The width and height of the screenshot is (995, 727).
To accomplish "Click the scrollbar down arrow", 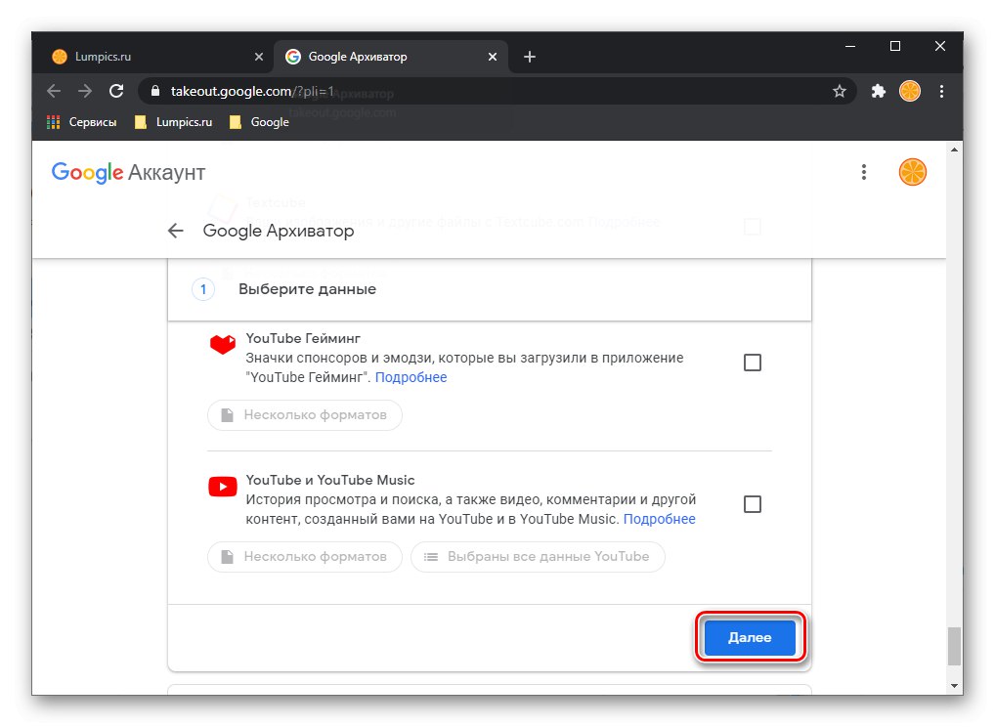I will [954, 686].
